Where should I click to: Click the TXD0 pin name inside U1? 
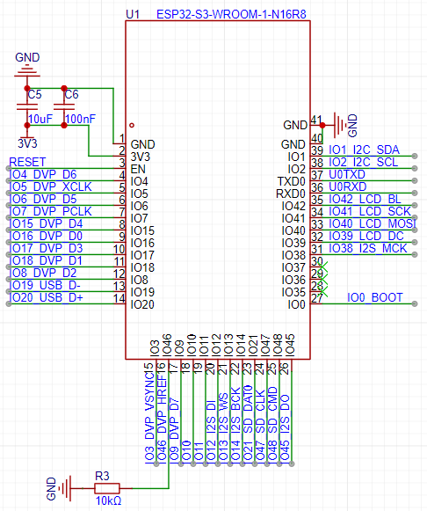(292, 181)
